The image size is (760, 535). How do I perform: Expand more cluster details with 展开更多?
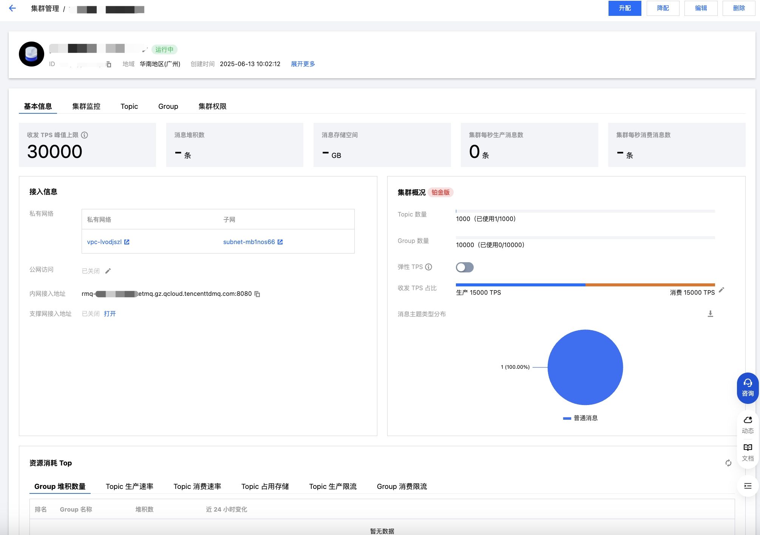[303, 64]
